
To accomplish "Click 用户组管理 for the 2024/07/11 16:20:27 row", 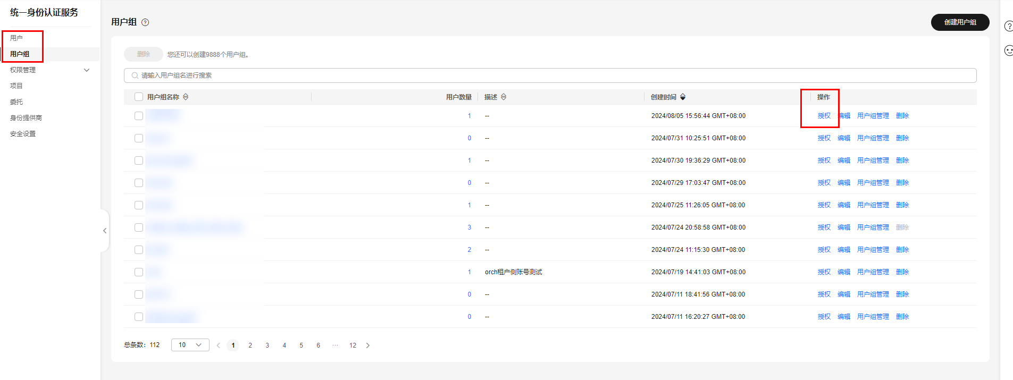I will point(873,317).
